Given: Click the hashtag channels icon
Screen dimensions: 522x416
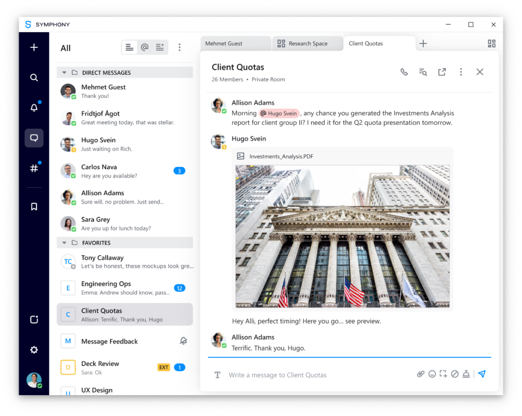Looking at the screenshot, I should coord(34,168).
